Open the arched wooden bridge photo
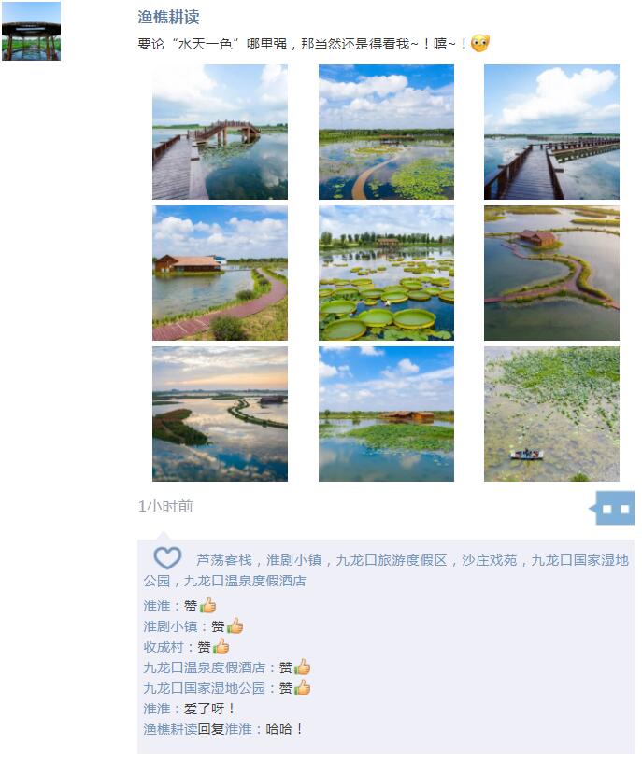Image resolution: width=642 pixels, height=758 pixels. click(x=221, y=132)
